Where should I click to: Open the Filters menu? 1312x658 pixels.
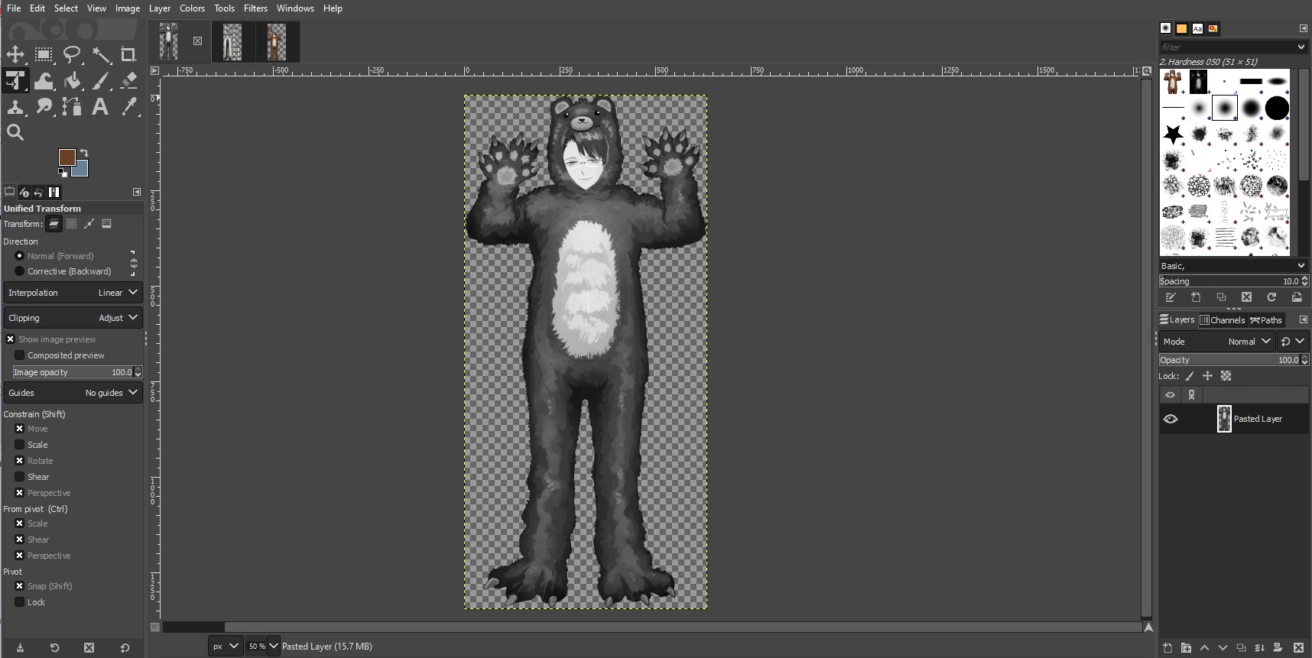coord(255,8)
